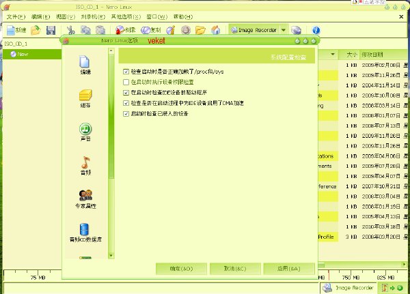Screen dimensions: 410x294
Task: Open a compilation with the folder-arrow icon
Action: coord(36,30)
